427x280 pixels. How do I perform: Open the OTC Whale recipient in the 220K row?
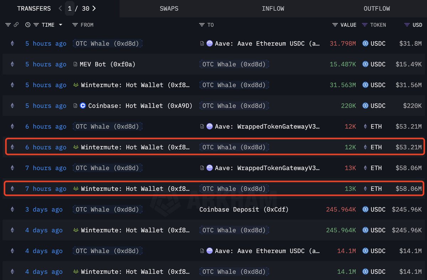[x=234, y=106]
